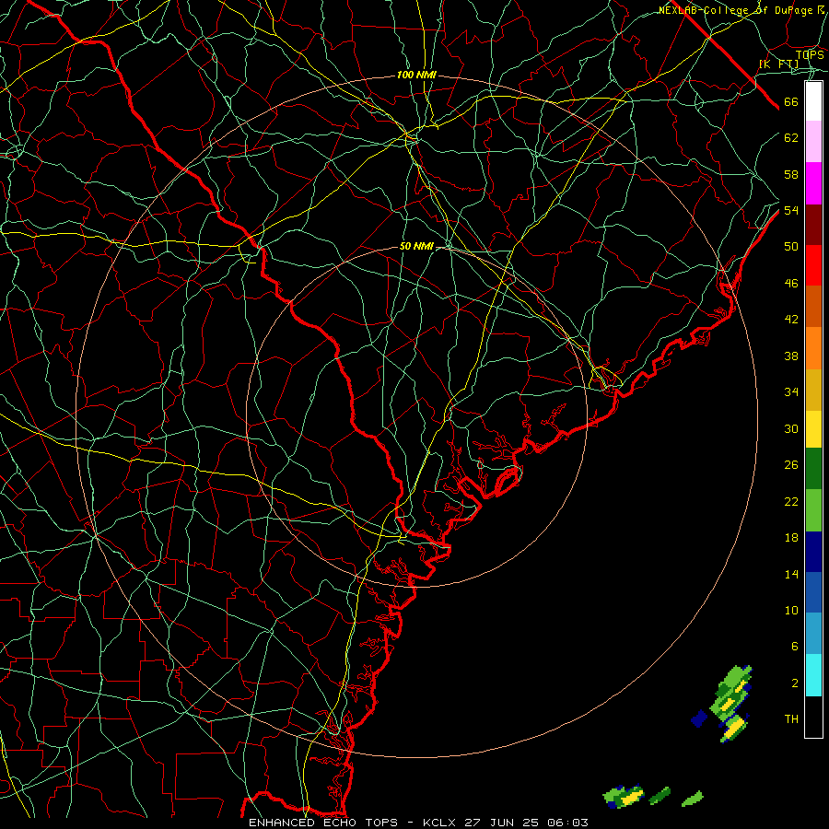Pick the navy blue legend band

813,552
